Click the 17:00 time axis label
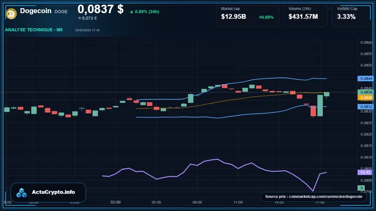The width and height of the screenshot is (376, 211). [320, 202]
